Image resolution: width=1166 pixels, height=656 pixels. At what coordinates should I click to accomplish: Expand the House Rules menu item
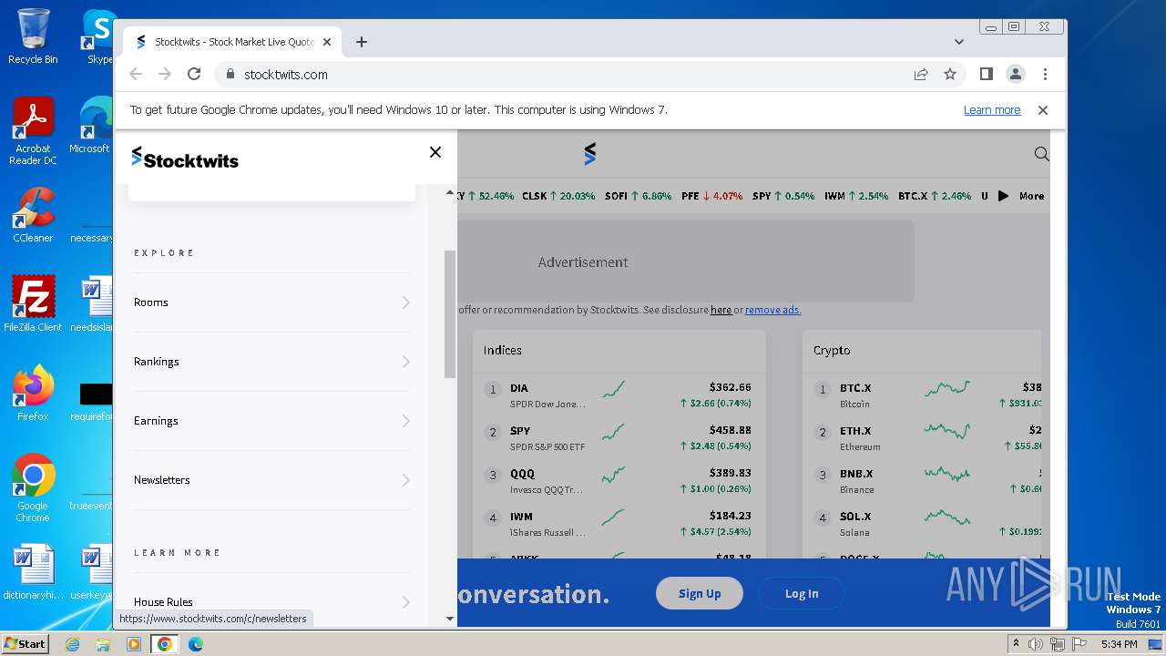click(406, 602)
